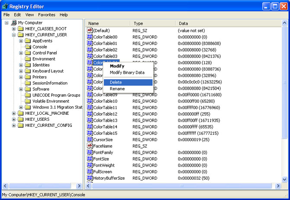Screen dimensions: 290x200
Task: Click the (Default) string value icon
Action: [90, 31]
